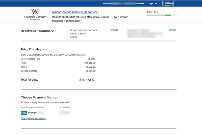
Task: Change the Best Available Rate
Action: (91, 59)
